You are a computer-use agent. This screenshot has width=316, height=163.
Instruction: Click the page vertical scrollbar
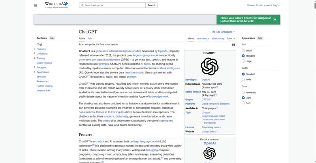(x=315, y=81)
